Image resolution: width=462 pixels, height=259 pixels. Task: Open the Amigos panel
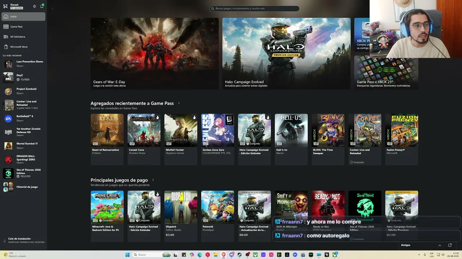click(406, 245)
